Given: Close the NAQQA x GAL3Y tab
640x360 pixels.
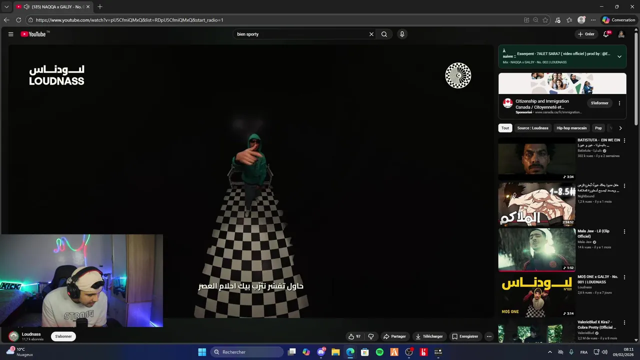Looking at the screenshot, I should click(x=88, y=7).
